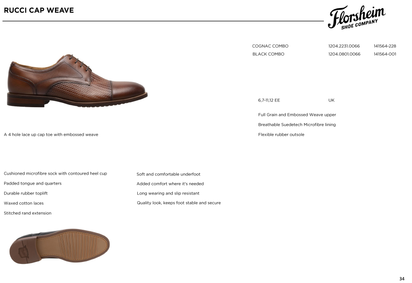This screenshot has height=283, width=412.
Task: Select the size range 6,7-11,12 EE text
Action: point(269,100)
